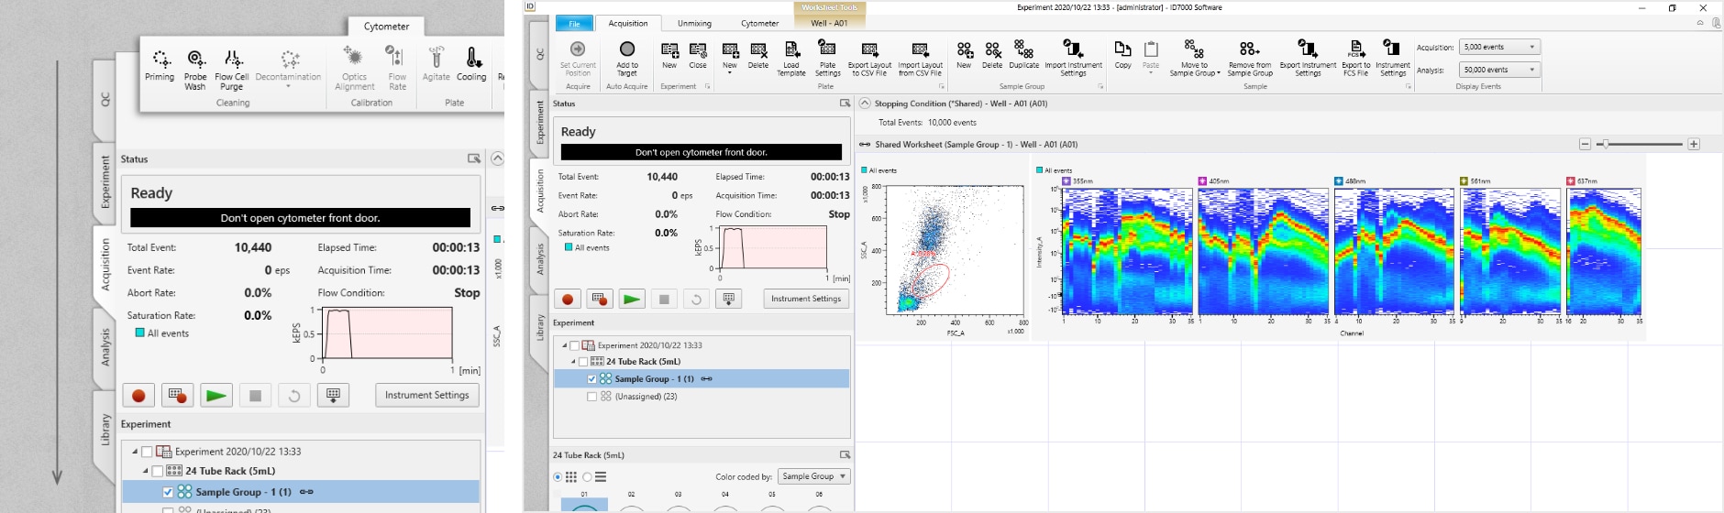This screenshot has height=513, width=1724.
Task: Switch to the Unmixing tab
Action: coord(694,23)
